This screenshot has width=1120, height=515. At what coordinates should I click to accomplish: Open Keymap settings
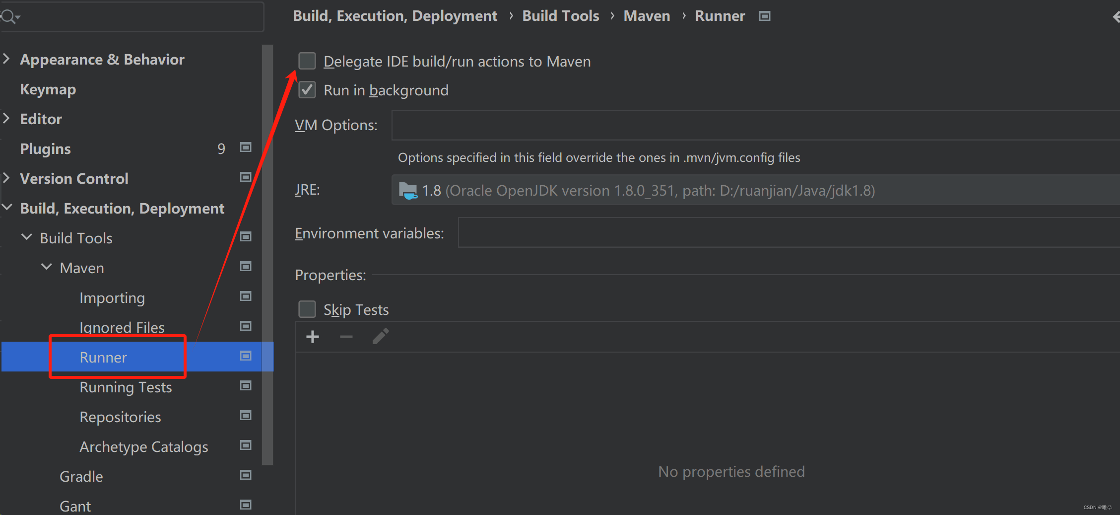[x=48, y=89]
